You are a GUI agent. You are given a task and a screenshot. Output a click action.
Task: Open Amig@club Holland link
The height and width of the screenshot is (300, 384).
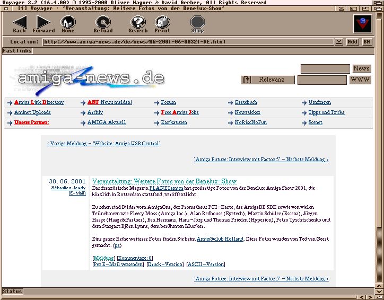coord(220,239)
